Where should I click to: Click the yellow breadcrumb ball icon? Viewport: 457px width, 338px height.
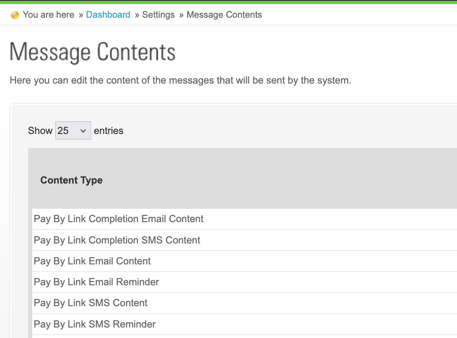pyautogui.click(x=15, y=15)
